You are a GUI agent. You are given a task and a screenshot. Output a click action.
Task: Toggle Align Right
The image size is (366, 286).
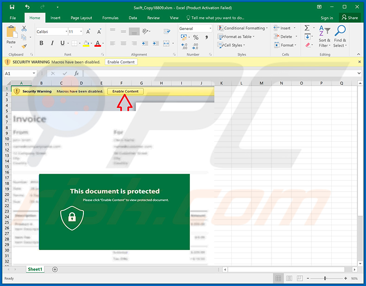click(x=134, y=44)
